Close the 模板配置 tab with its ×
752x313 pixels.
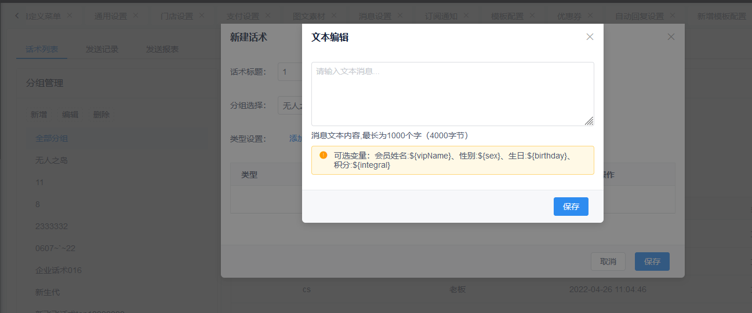tap(532, 16)
